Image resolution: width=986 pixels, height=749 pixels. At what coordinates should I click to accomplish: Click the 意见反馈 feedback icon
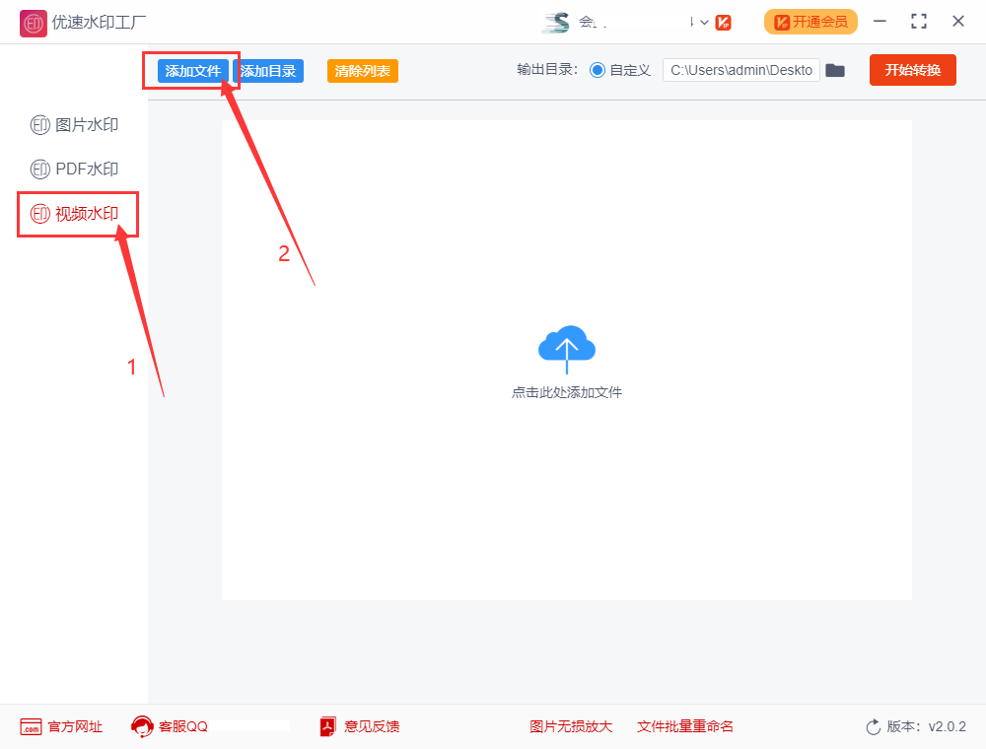[x=326, y=726]
